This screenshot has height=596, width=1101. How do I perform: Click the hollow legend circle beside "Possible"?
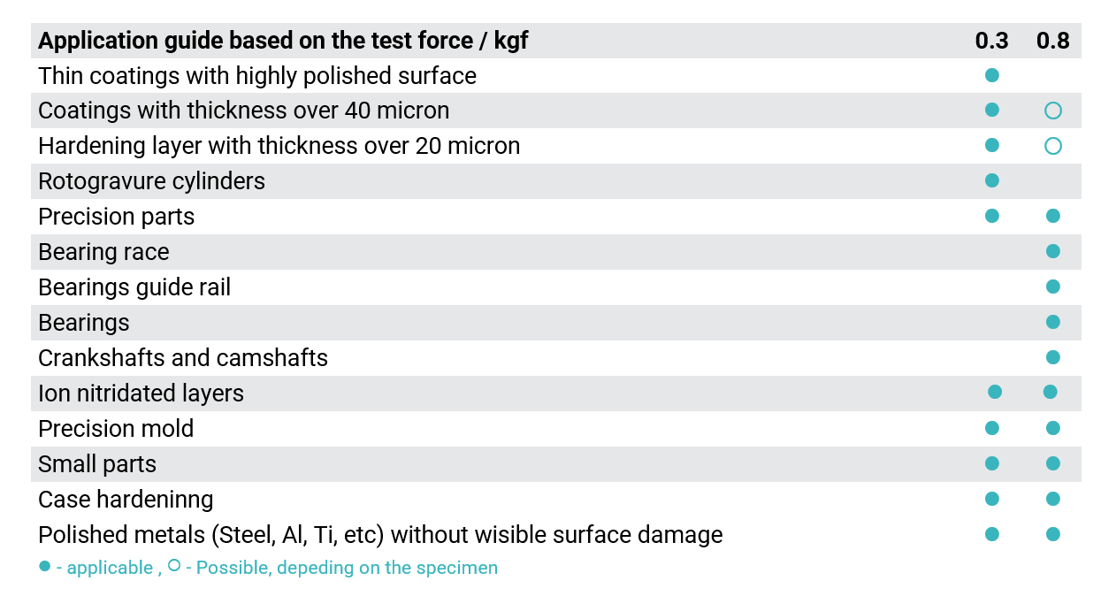point(174,565)
